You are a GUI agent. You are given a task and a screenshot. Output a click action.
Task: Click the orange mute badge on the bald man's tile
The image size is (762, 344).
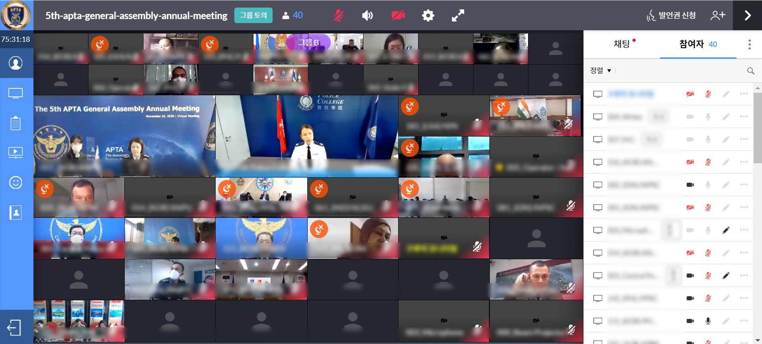click(410, 148)
